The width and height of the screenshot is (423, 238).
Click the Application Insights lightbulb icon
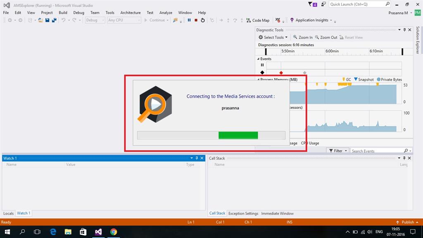(292, 20)
